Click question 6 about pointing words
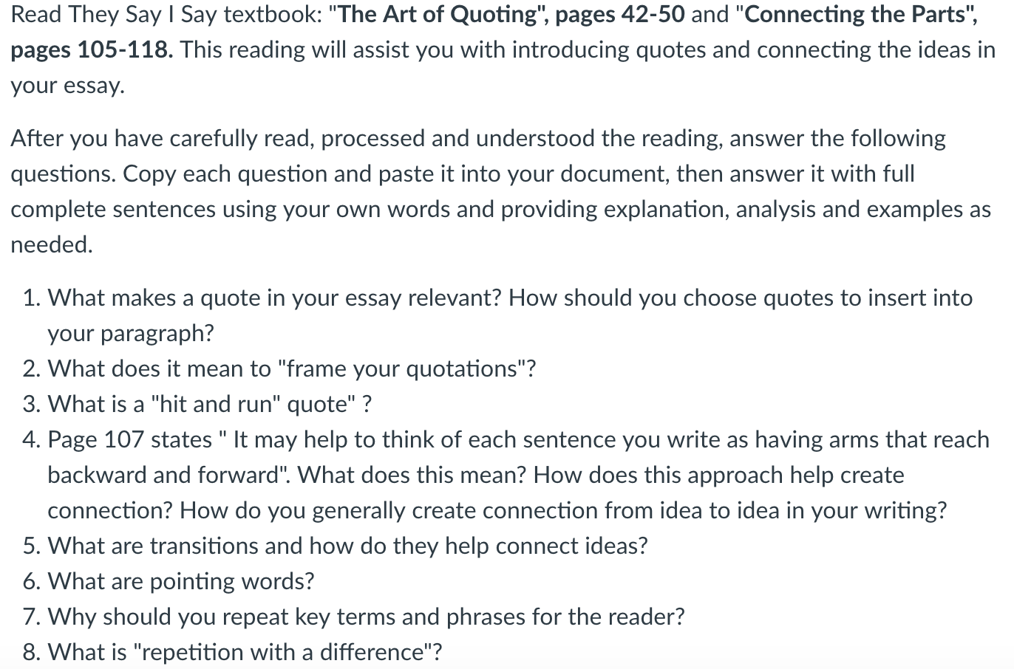Screen dimensions: 1014x669 pyautogui.click(x=169, y=581)
